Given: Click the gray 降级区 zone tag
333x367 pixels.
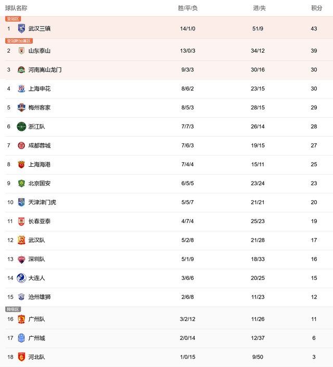Looking at the screenshot, I should tap(13, 309).
